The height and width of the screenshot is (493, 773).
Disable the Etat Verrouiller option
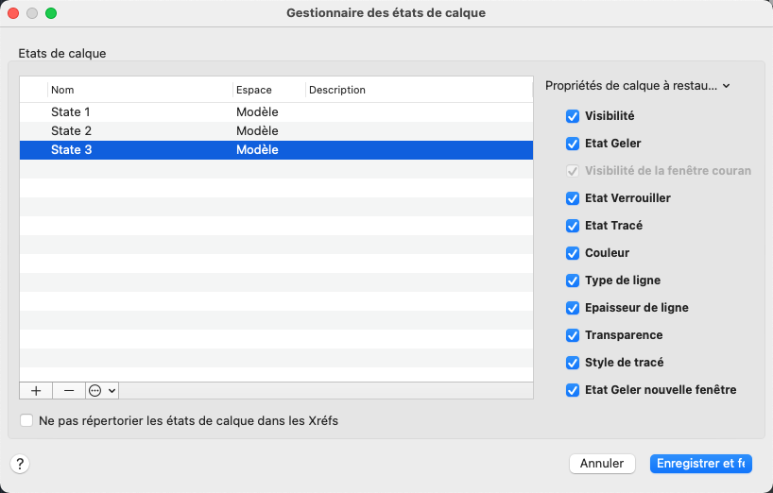click(573, 198)
